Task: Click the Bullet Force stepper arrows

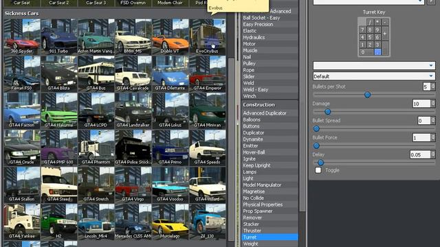Action: pyautogui.click(x=433, y=137)
